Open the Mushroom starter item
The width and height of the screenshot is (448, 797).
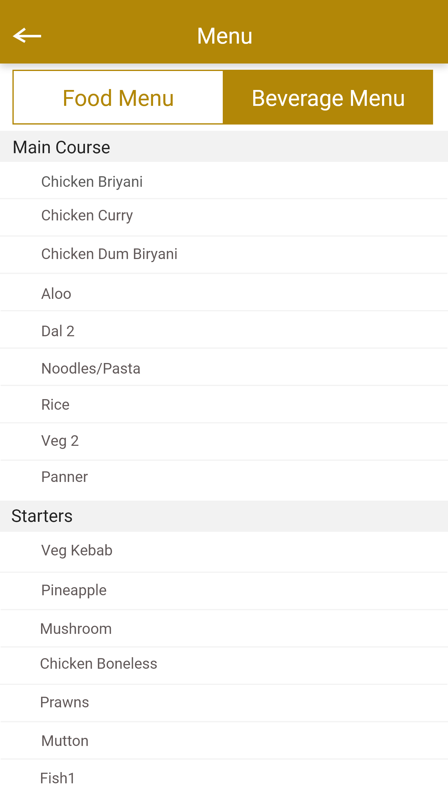pos(76,629)
